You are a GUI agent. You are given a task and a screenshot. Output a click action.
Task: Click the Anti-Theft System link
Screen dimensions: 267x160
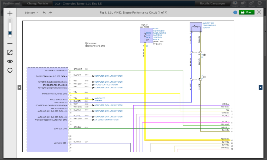100,99
